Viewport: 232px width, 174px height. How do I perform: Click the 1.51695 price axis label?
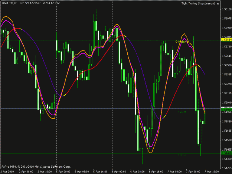[227, 131]
